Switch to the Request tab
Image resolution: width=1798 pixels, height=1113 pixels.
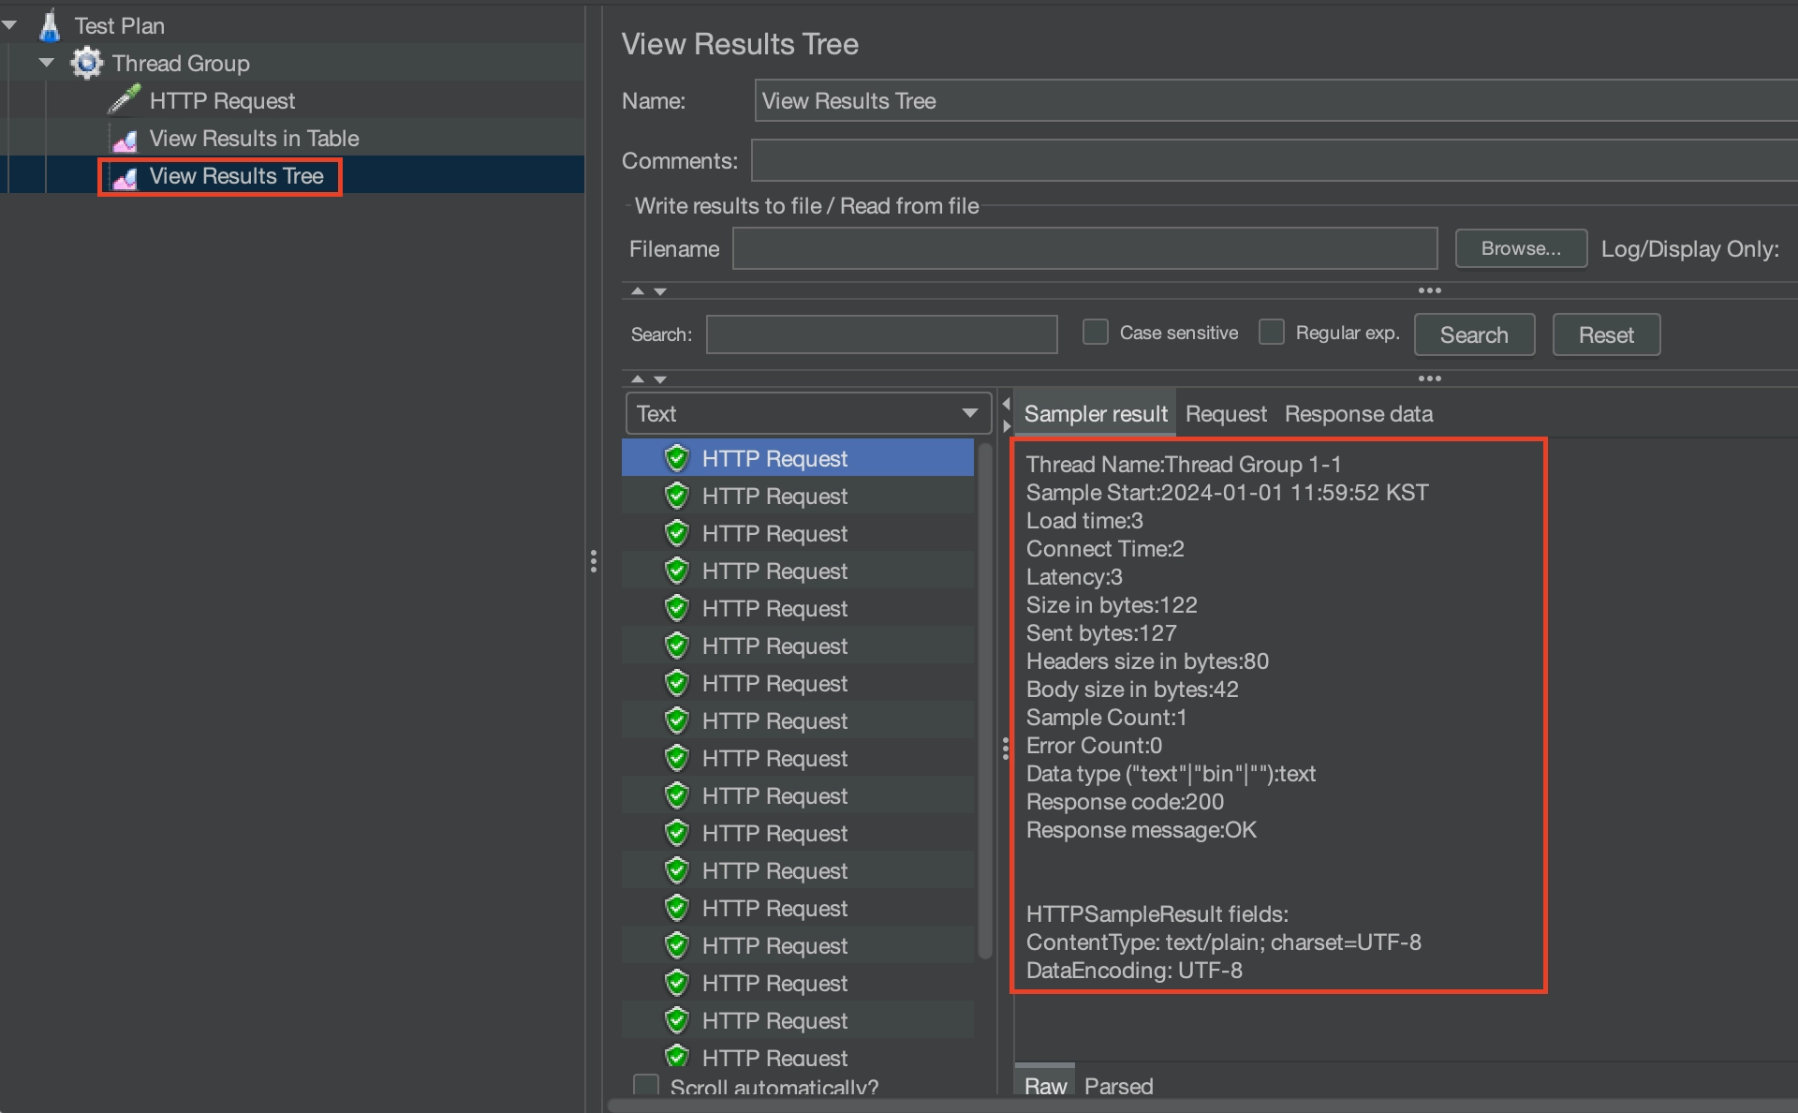(x=1225, y=414)
